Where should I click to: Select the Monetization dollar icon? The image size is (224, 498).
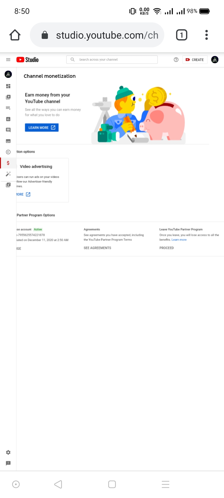8,163
